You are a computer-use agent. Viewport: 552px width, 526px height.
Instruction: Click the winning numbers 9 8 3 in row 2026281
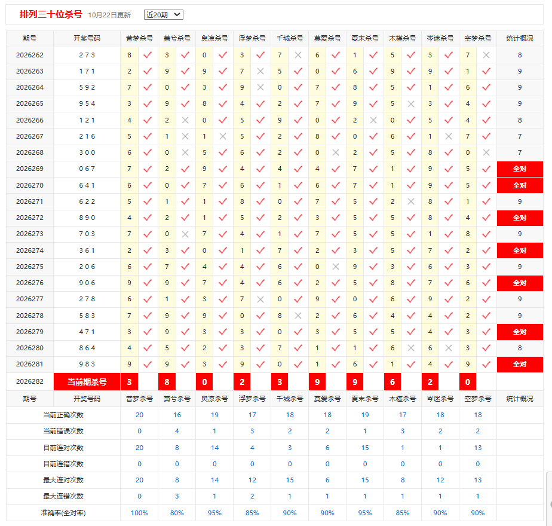[x=87, y=364]
